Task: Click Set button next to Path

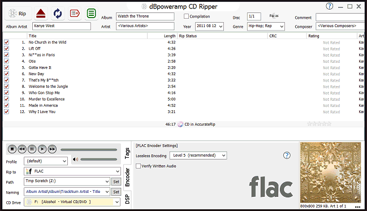Action: pyautogui.click(x=116, y=182)
